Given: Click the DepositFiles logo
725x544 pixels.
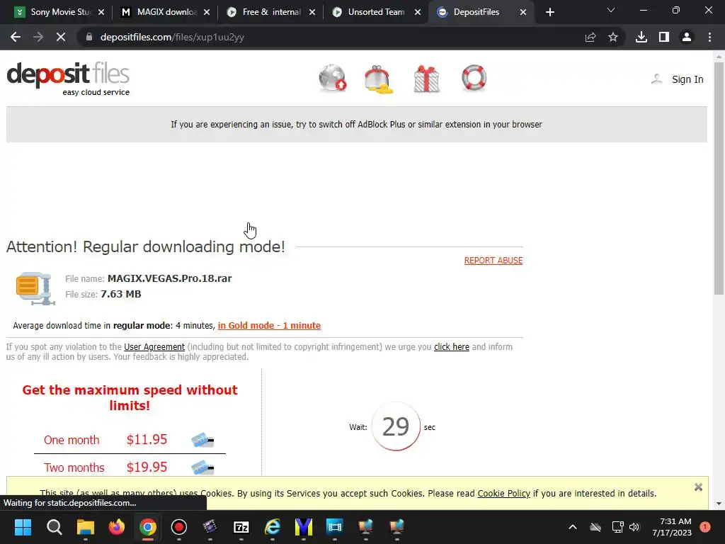Looking at the screenshot, I should [68, 79].
